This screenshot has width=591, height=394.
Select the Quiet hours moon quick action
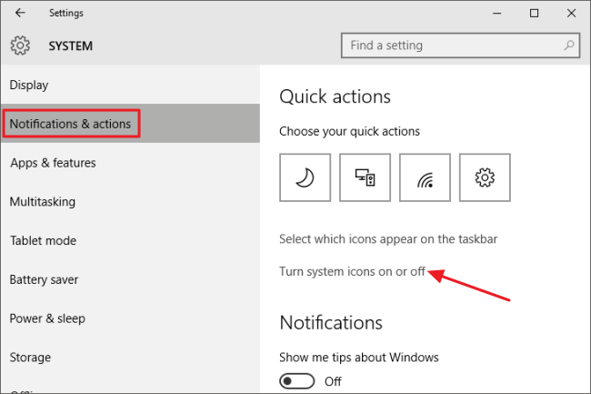pos(305,177)
